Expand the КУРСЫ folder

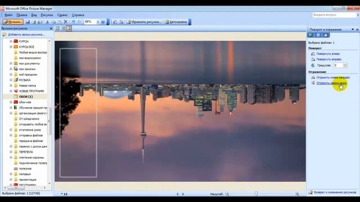click(11, 41)
